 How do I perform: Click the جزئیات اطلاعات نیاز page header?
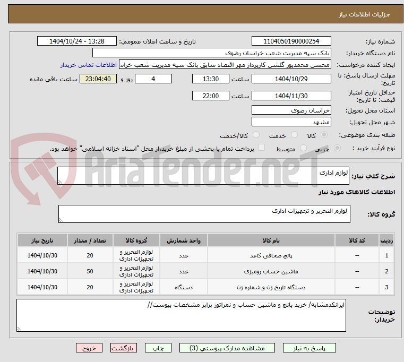364,14
